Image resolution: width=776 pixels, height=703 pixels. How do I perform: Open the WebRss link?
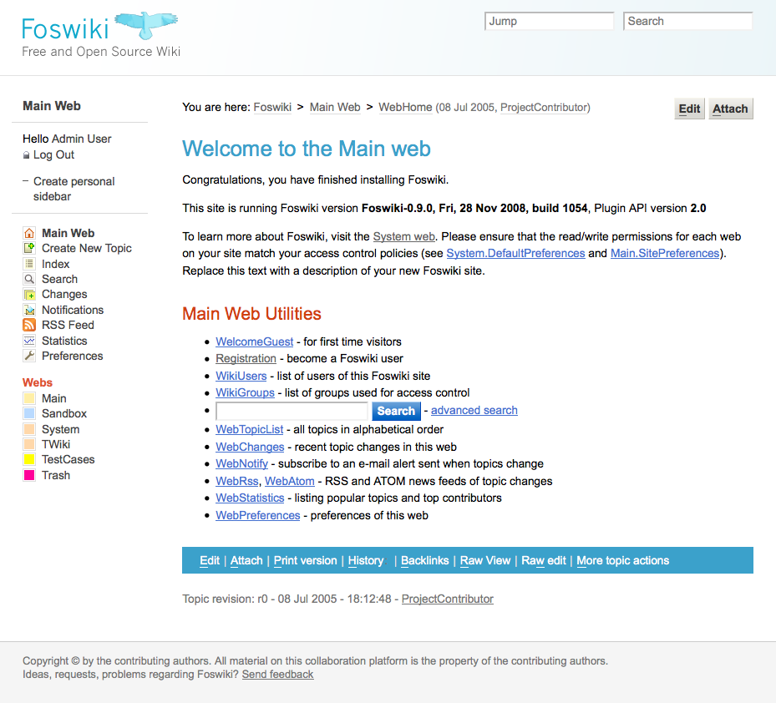click(x=237, y=481)
